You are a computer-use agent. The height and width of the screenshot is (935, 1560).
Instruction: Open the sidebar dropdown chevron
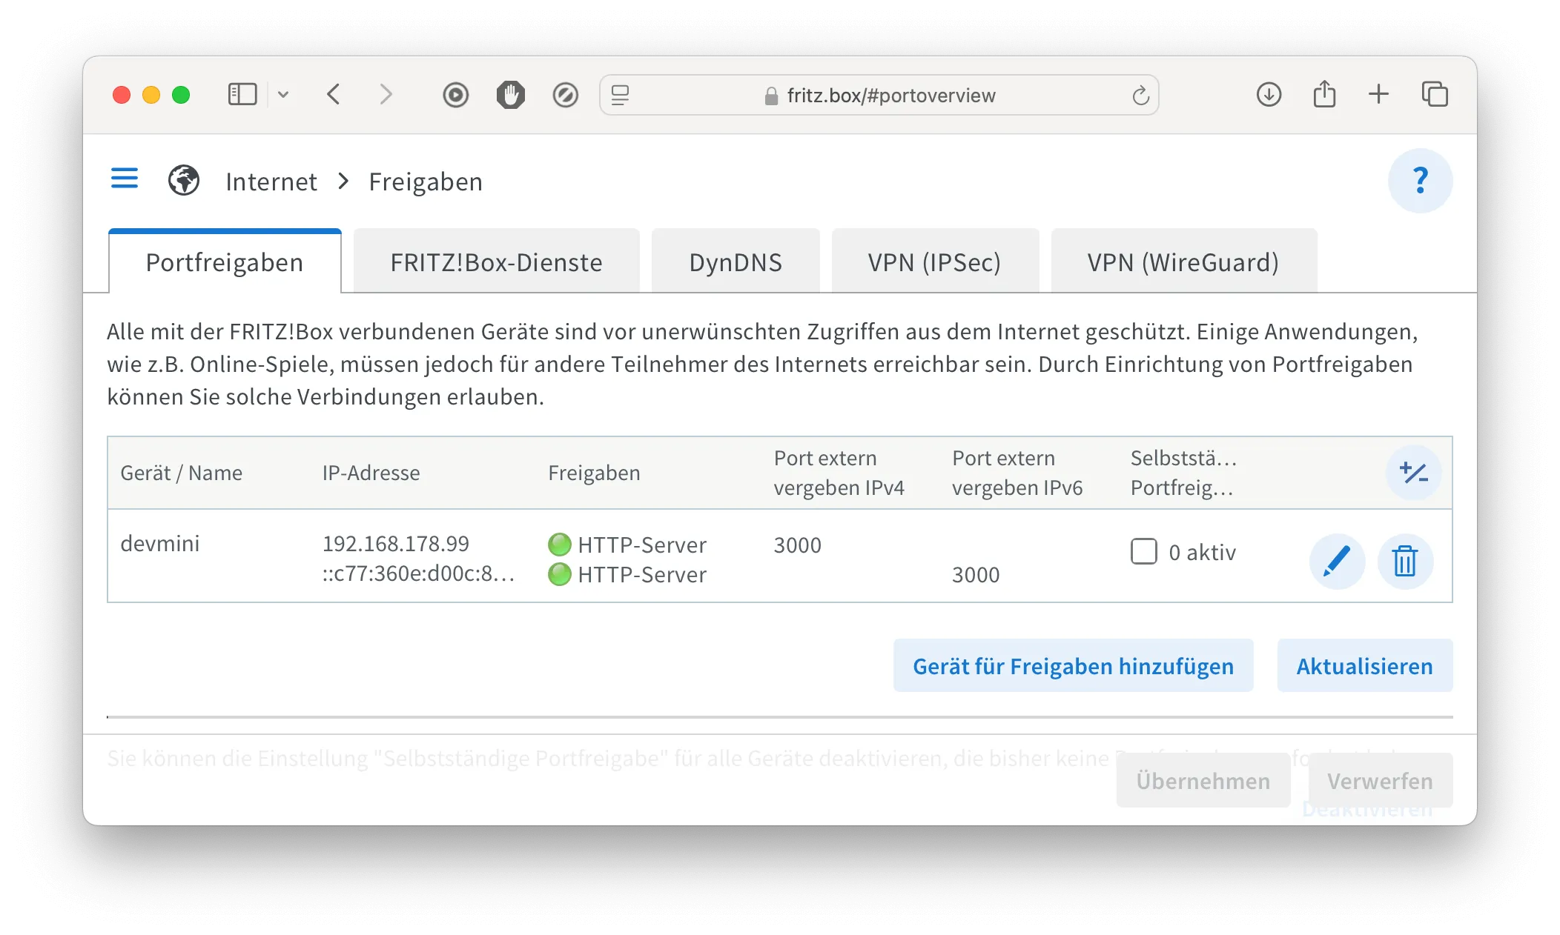click(x=282, y=95)
